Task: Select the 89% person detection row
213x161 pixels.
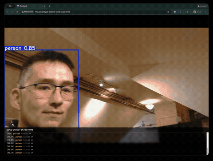Action: [20, 133]
